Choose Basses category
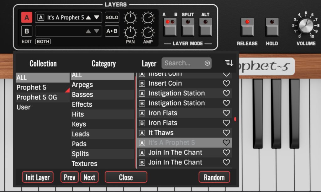The height and width of the screenshot is (192, 321). click(103, 94)
